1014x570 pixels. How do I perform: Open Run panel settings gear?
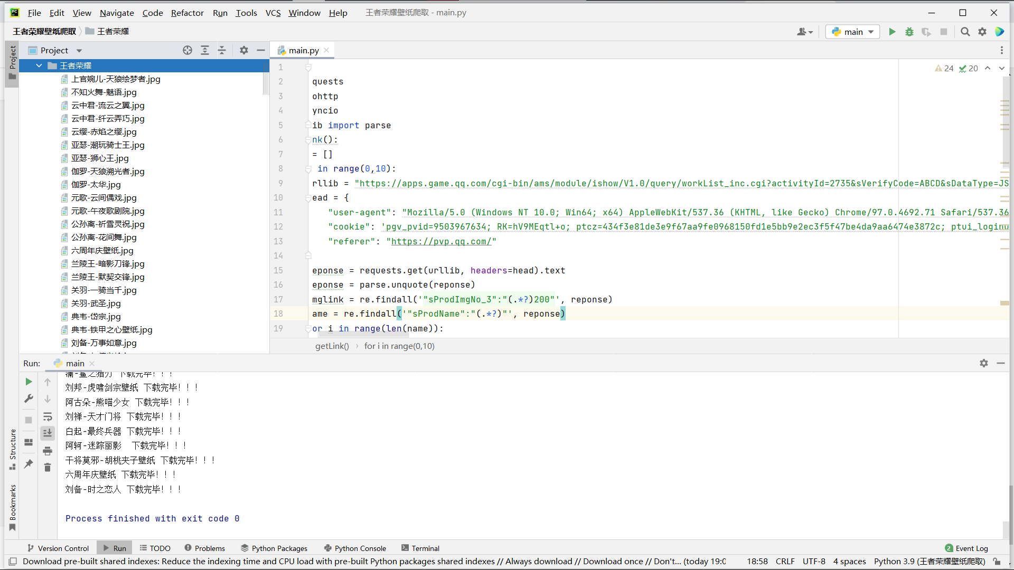click(983, 363)
